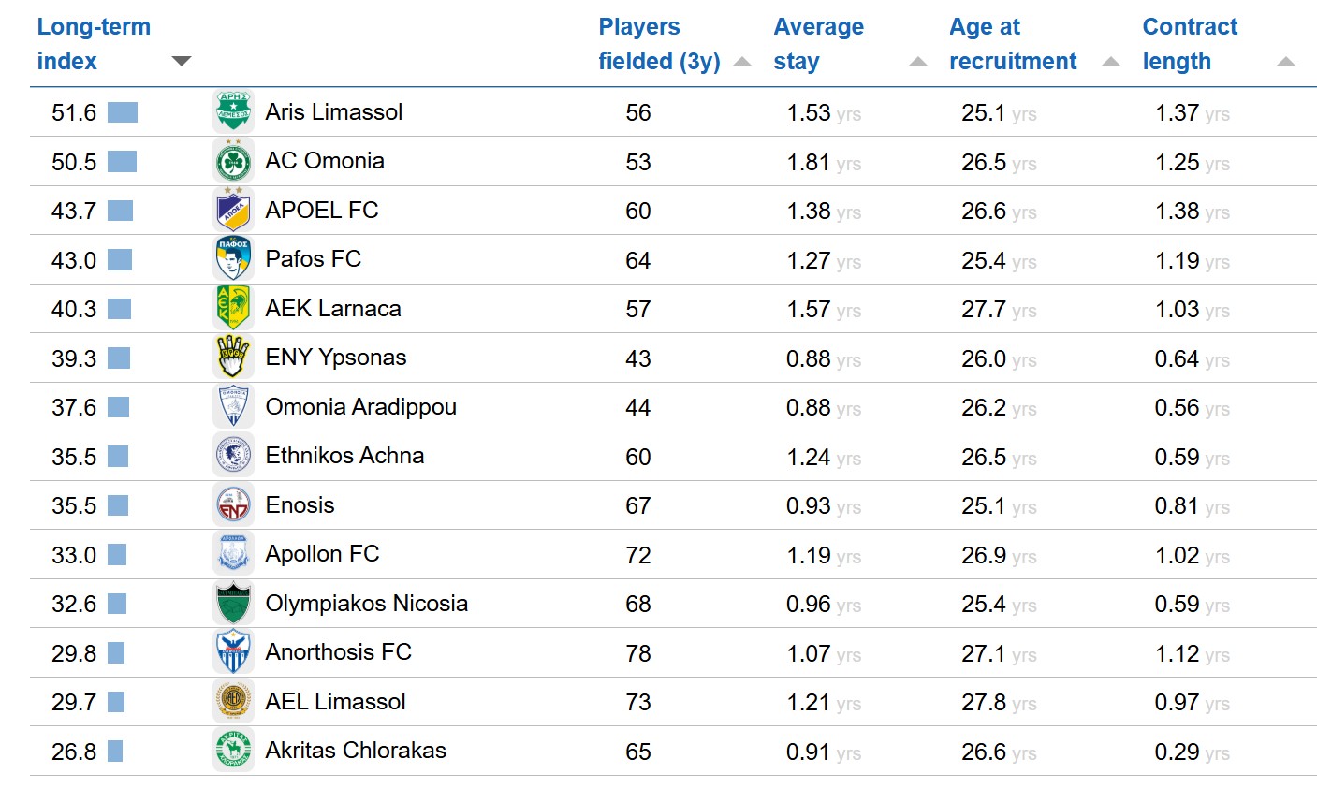
Task: Click the Olympiakos Nicosia club crest
Action: point(233,604)
